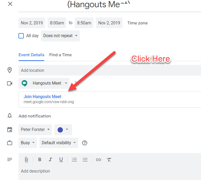Remove formatting from description text
This screenshot has height=180, width=201.
point(109,160)
